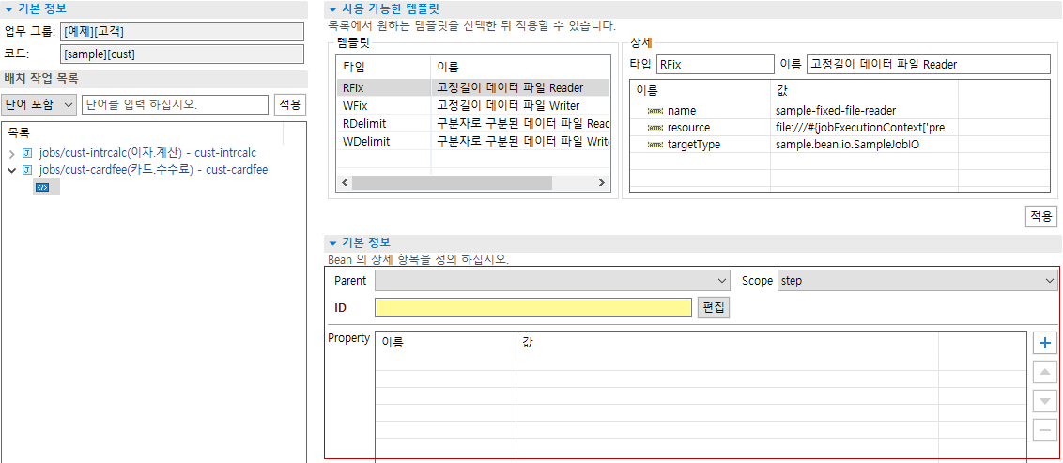Open the Parent combo box
The height and width of the screenshot is (463, 1063).
tap(552, 281)
